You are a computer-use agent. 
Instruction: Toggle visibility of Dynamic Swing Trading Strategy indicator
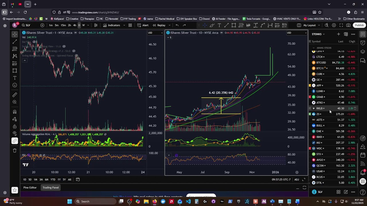(x=74, y=51)
